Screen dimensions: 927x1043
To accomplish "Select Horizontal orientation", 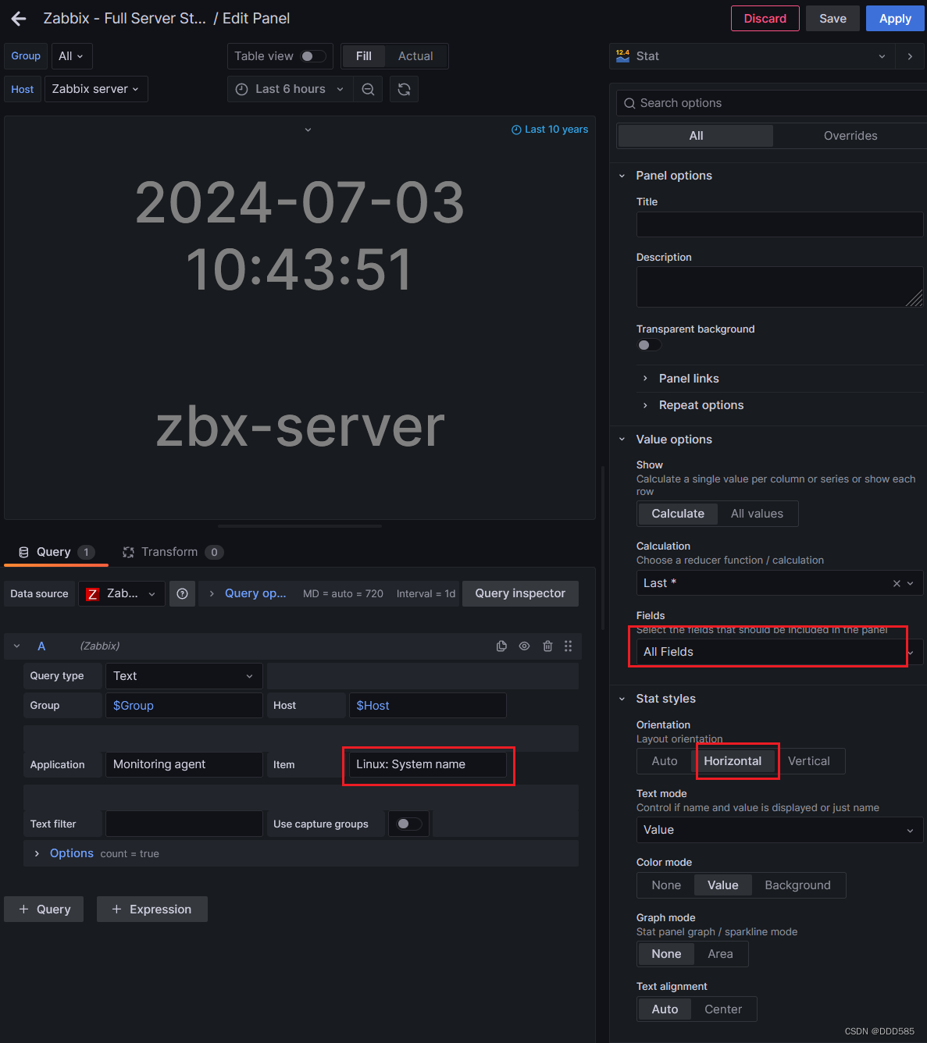I will [733, 761].
